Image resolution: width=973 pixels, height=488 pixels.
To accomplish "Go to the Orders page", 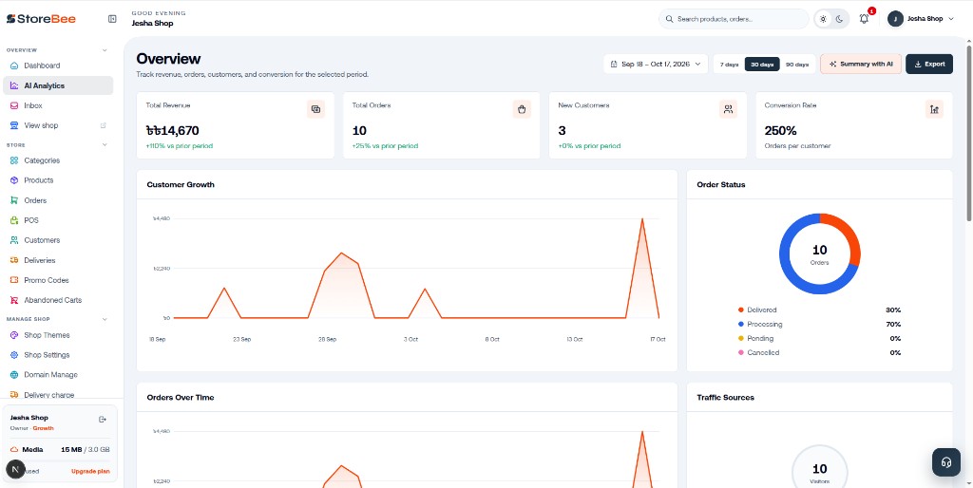I will point(58,200).
